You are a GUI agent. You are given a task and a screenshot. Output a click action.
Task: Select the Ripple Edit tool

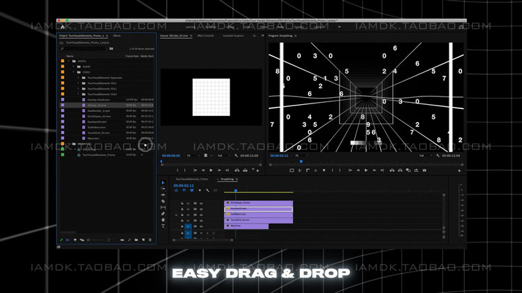pos(163,195)
